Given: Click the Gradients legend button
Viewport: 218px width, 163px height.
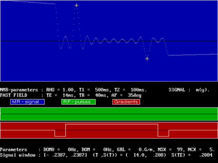Looking at the screenshot, I should tap(126, 102).
